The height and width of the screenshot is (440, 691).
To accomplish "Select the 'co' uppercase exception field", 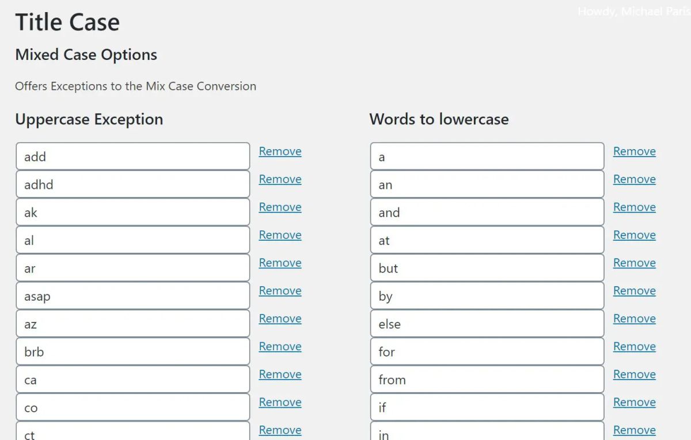I will 132,408.
